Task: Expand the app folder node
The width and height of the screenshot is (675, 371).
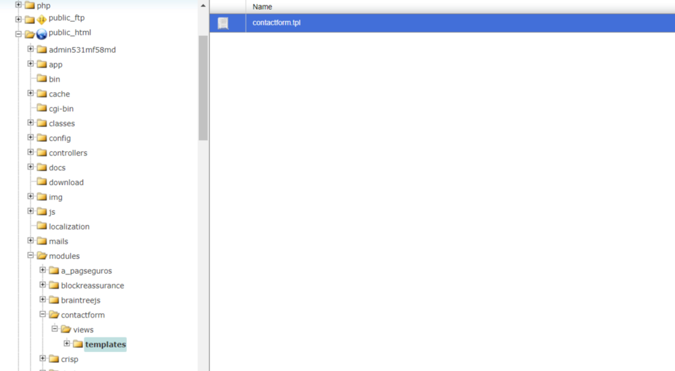Action: [30, 64]
